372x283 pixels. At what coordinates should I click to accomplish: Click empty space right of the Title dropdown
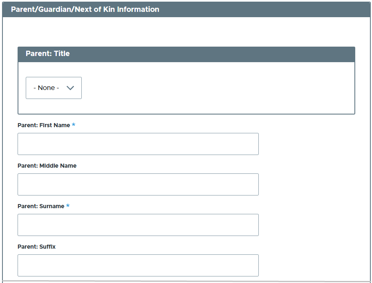[x=217, y=88]
